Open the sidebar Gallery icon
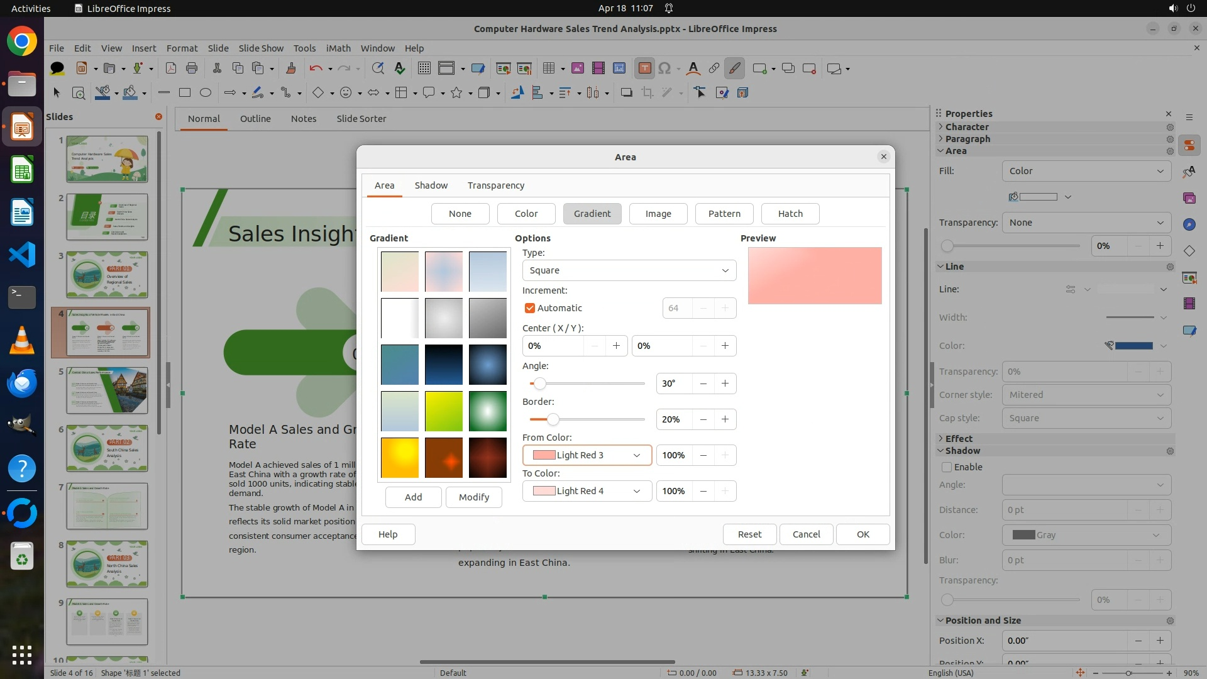This screenshot has height=679, width=1207. [x=1189, y=198]
